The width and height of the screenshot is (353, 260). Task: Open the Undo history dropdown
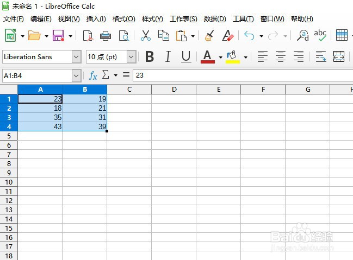[x=262, y=36]
